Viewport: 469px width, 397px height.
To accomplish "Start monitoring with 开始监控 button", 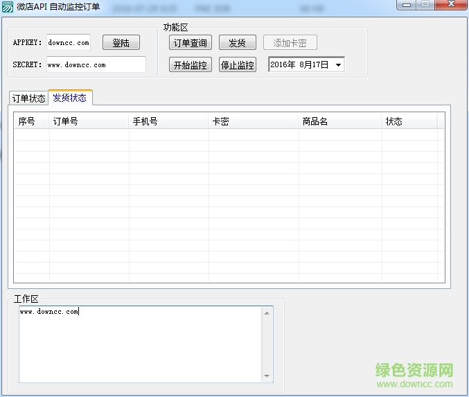I will click(191, 64).
